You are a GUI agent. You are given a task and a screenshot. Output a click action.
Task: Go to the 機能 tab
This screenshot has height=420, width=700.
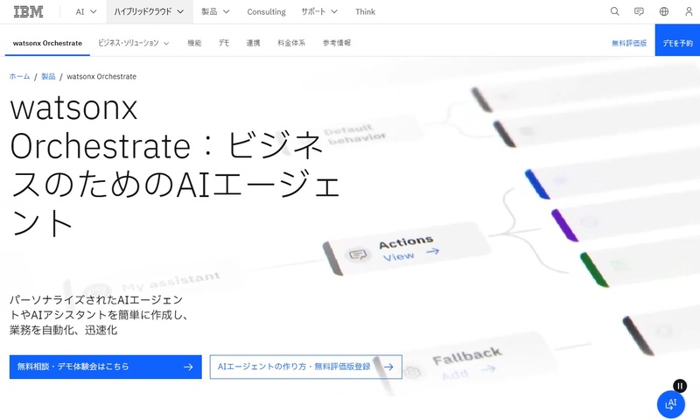(194, 43)
